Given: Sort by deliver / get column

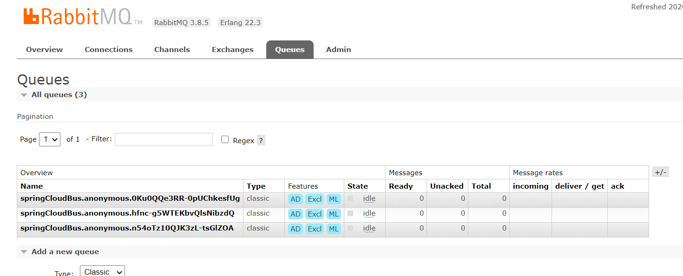Looking at the screenshot, I should 580,186.
